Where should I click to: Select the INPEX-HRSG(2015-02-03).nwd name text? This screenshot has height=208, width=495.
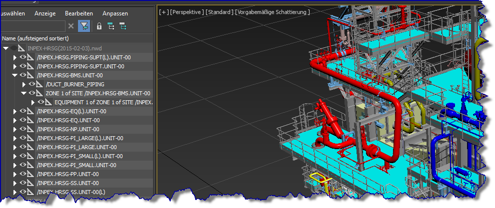coord(64,48)
